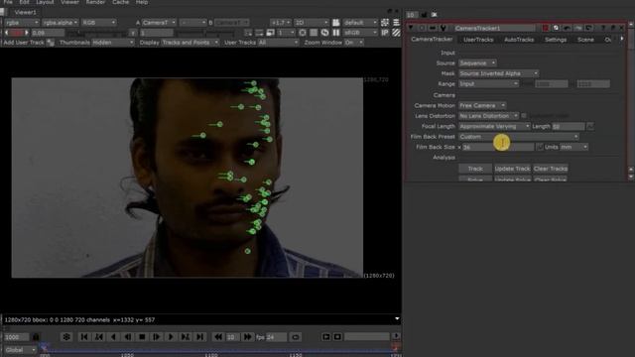
Task: Open the Camera Motion Free Camera dropdown
Action: click(x=482, y=105)
